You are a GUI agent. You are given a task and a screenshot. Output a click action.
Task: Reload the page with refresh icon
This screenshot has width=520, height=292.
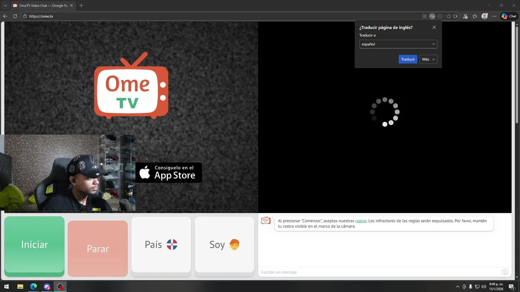tap(15, 16)
